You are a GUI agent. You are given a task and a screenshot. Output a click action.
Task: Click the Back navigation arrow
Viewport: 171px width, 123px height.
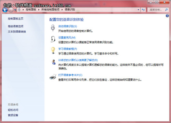click(x=5, y=10)
